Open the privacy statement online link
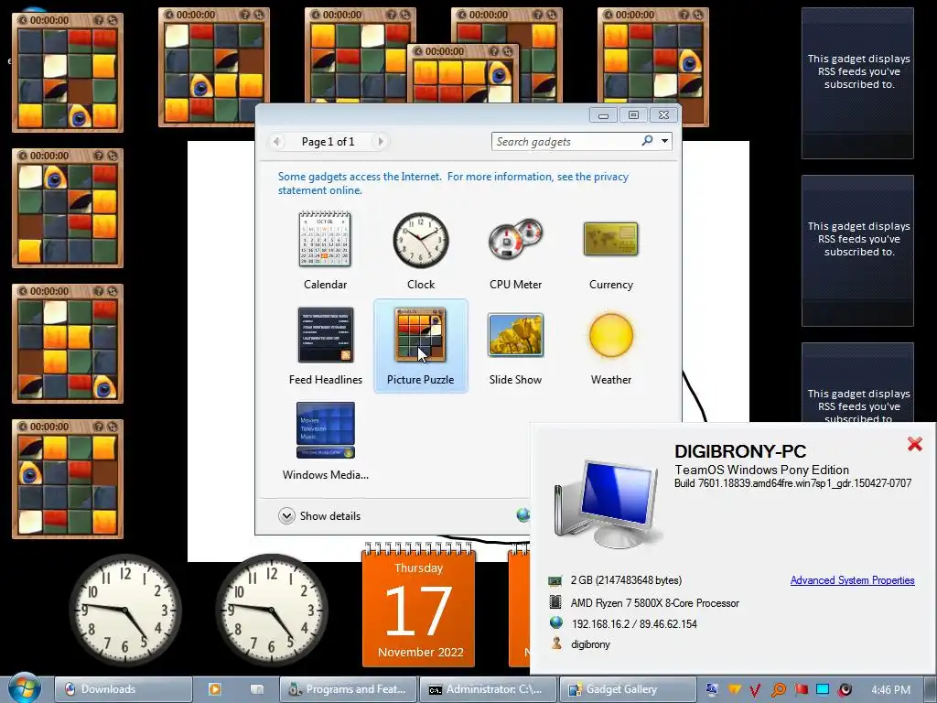937x703 pixels. 453,183
